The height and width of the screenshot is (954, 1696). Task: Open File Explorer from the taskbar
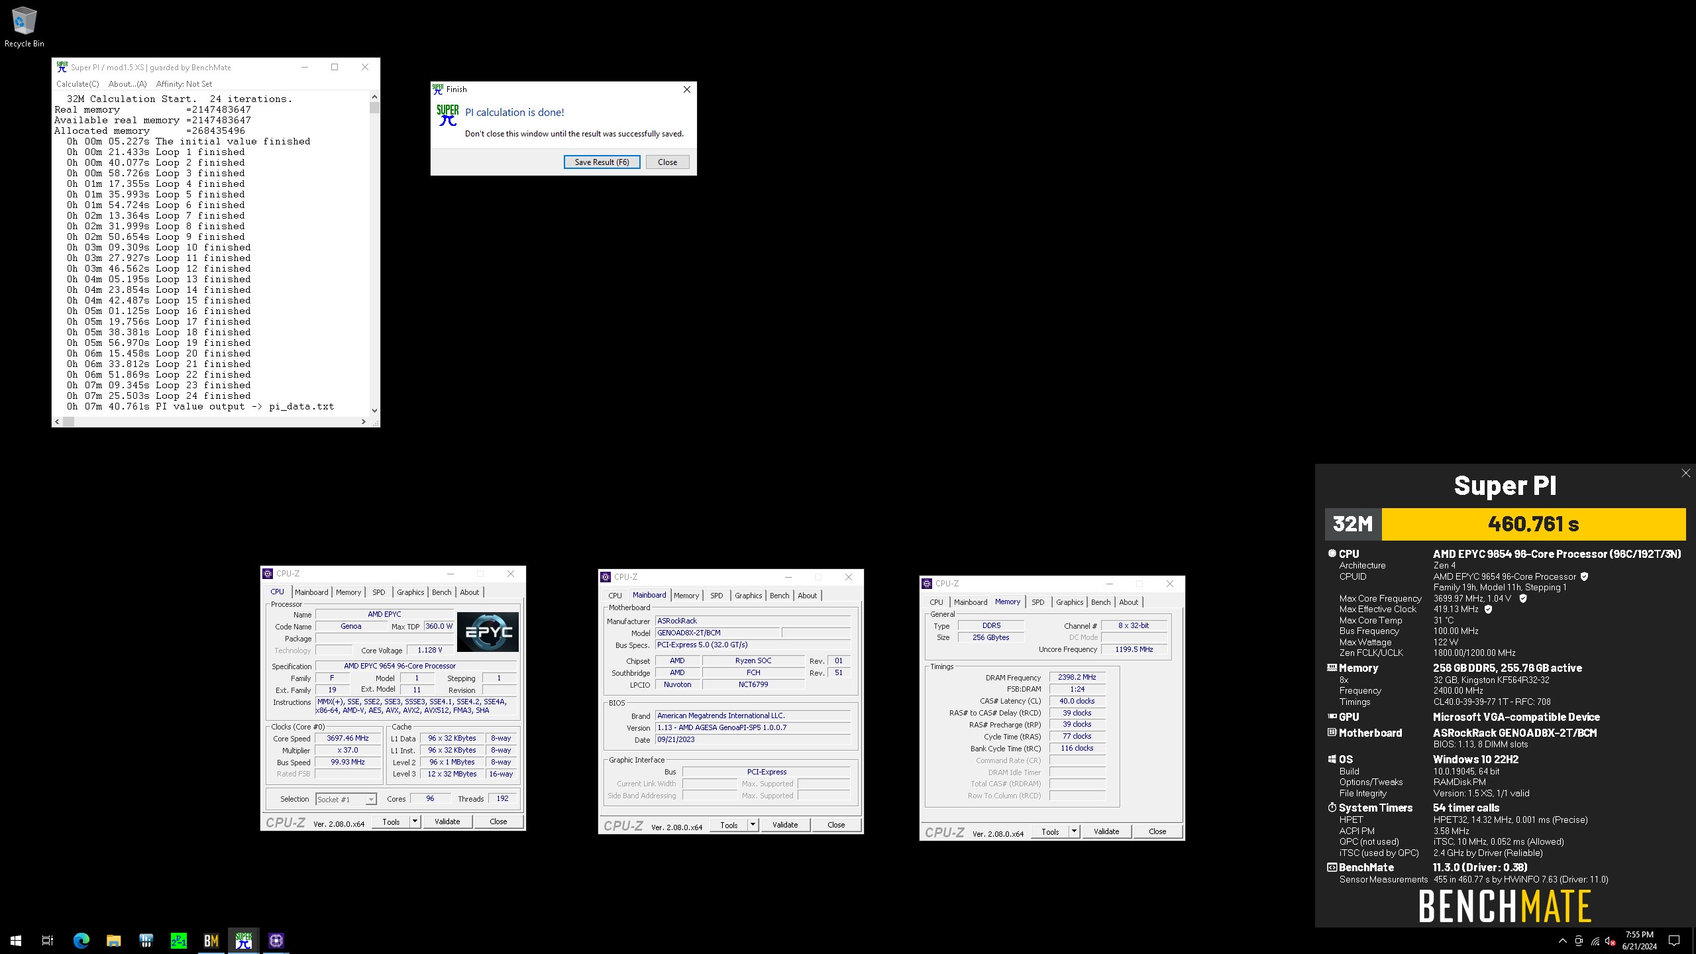tap(113, 940)
